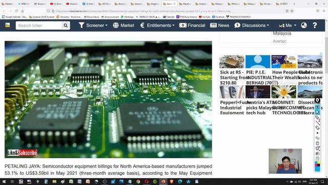Switch to the first Market browser tab
This screenshot has height=185, width=328.
coord(8,4)
